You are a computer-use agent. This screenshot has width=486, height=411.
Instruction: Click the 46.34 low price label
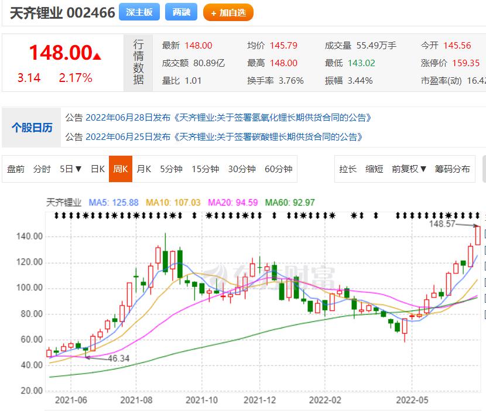(119, 359)
